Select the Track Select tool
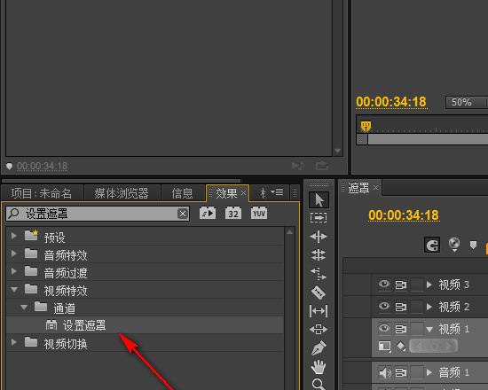This screenshot has height=390, width=488. tap(319, 218)
